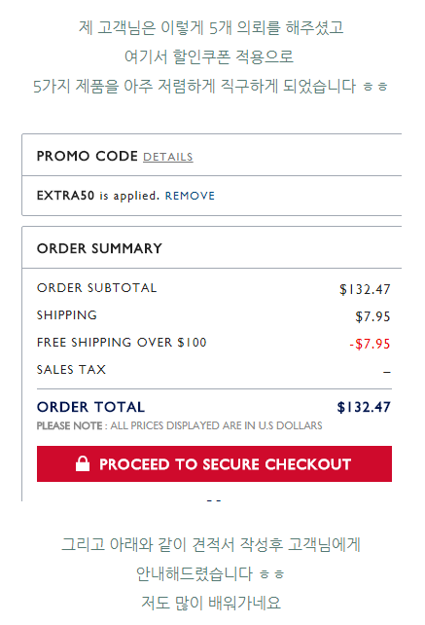Click the sales tax dash value

(x=387, y=372)
